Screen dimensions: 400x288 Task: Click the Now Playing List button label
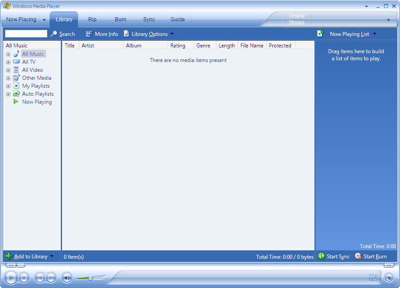tap(349, 34)
